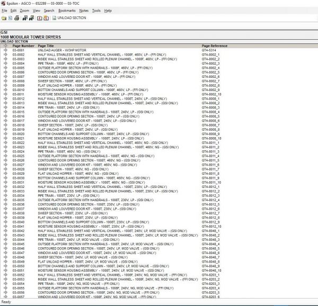
Task: Select page reference GT4-8008_1
Action: [210, 98]
